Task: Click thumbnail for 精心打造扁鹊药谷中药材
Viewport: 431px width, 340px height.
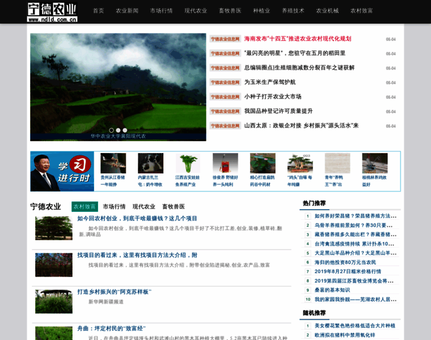Action: (263, 163)
